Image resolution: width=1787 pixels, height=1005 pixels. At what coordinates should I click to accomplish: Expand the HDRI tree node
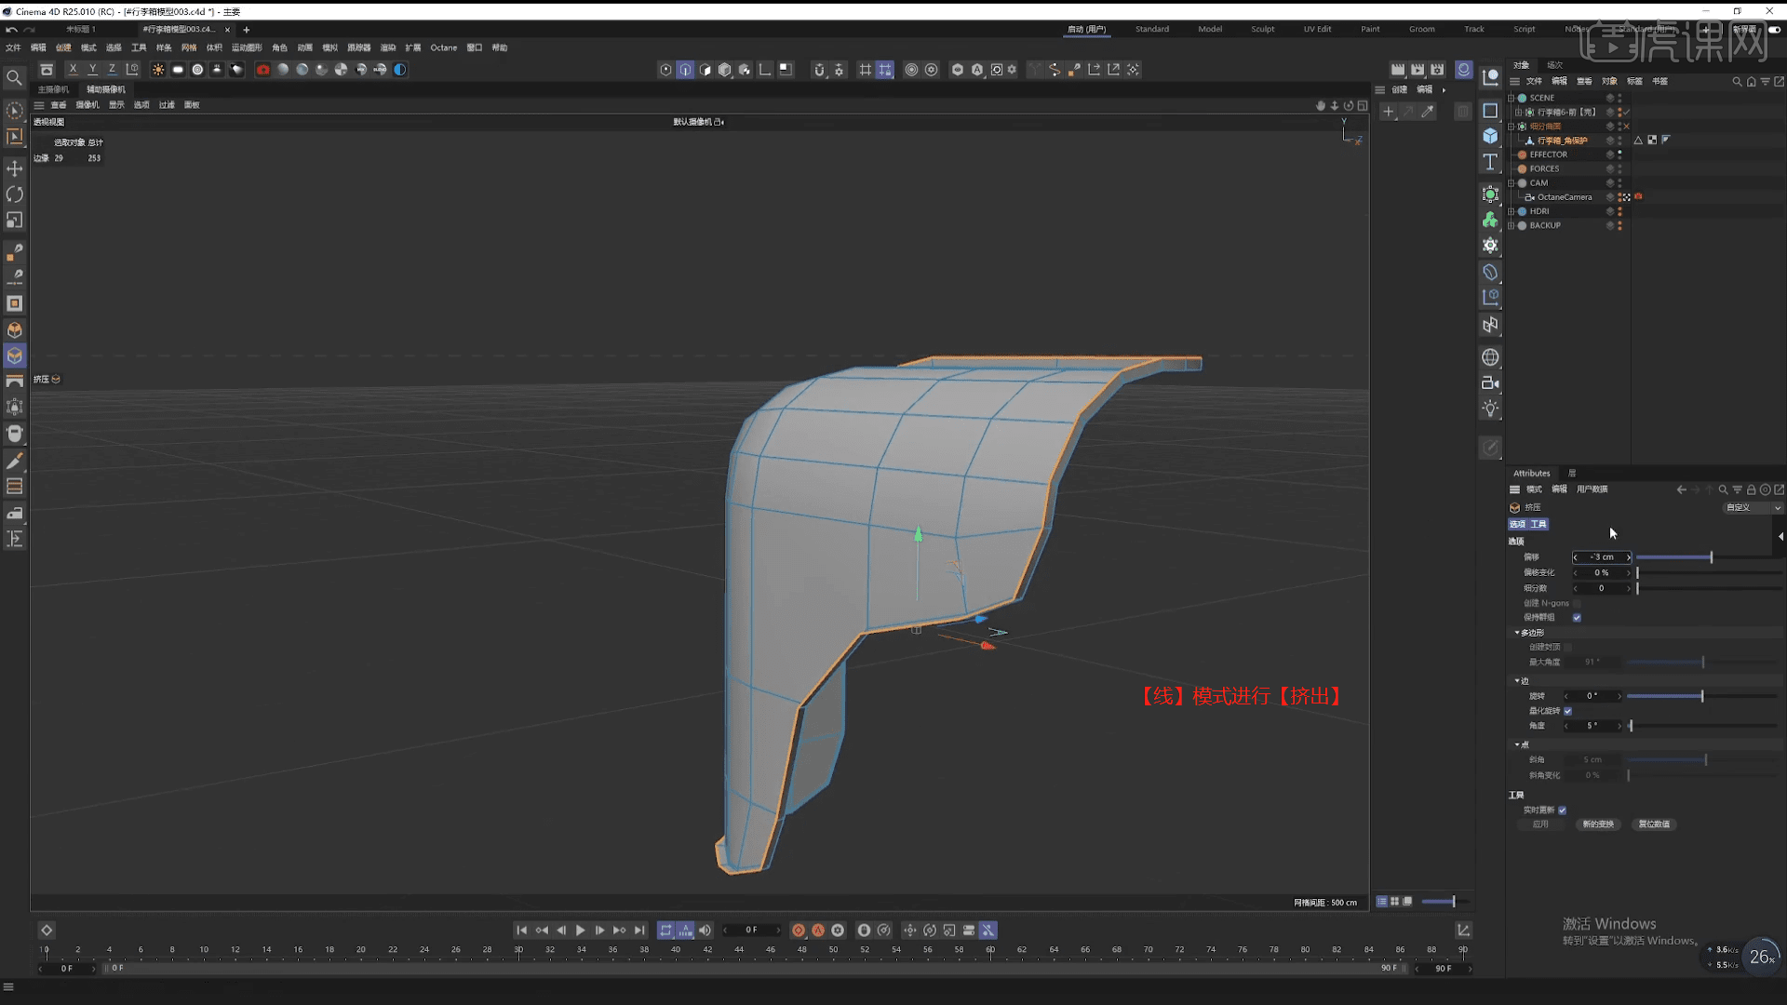[x=1512, y=211]
